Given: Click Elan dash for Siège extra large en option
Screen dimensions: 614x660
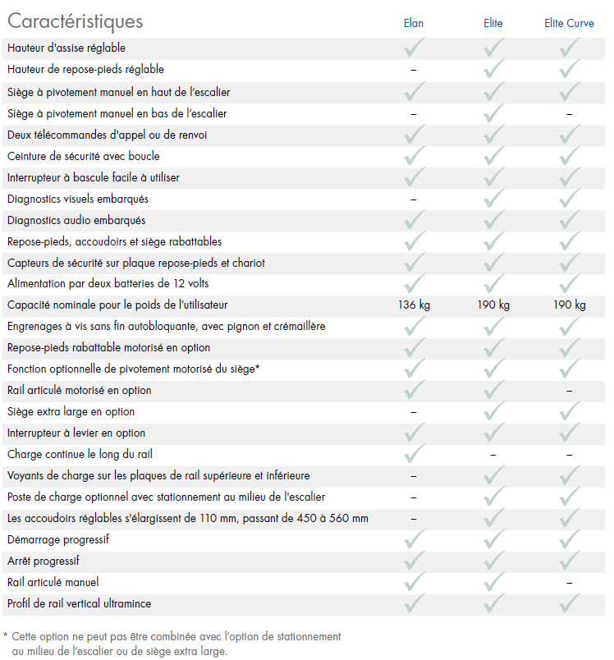Looking at the screenshot, I should point(414,412).
